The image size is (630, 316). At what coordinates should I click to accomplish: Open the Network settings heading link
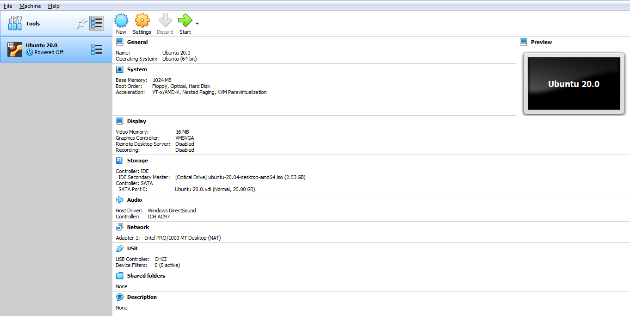click(x=138, y=227)
